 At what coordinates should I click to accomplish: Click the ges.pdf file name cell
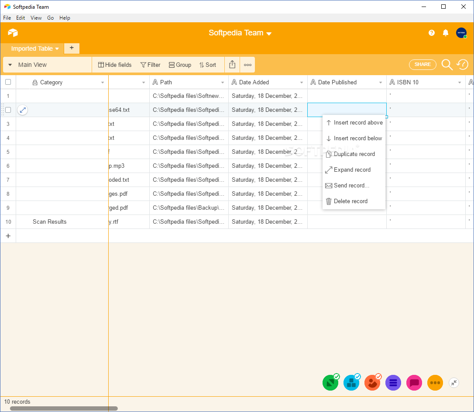[x=129, y=194]
